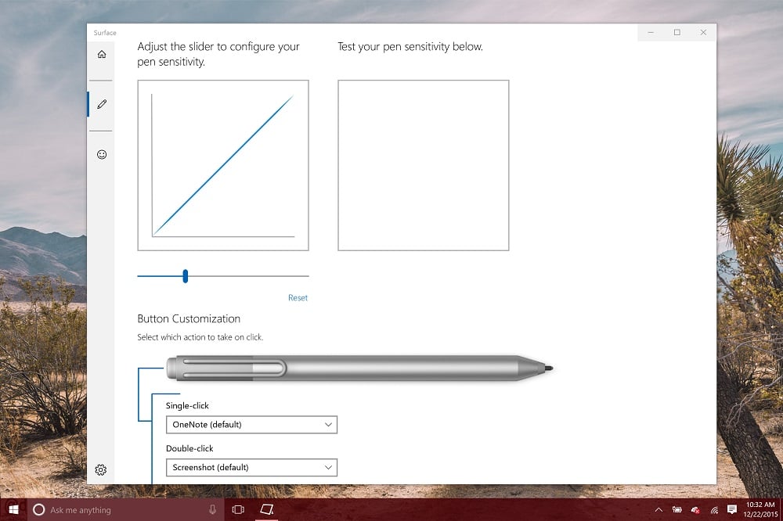Click the pen sensitivity slider handle
Screen dimensions: 783x521
click(185, 276)
